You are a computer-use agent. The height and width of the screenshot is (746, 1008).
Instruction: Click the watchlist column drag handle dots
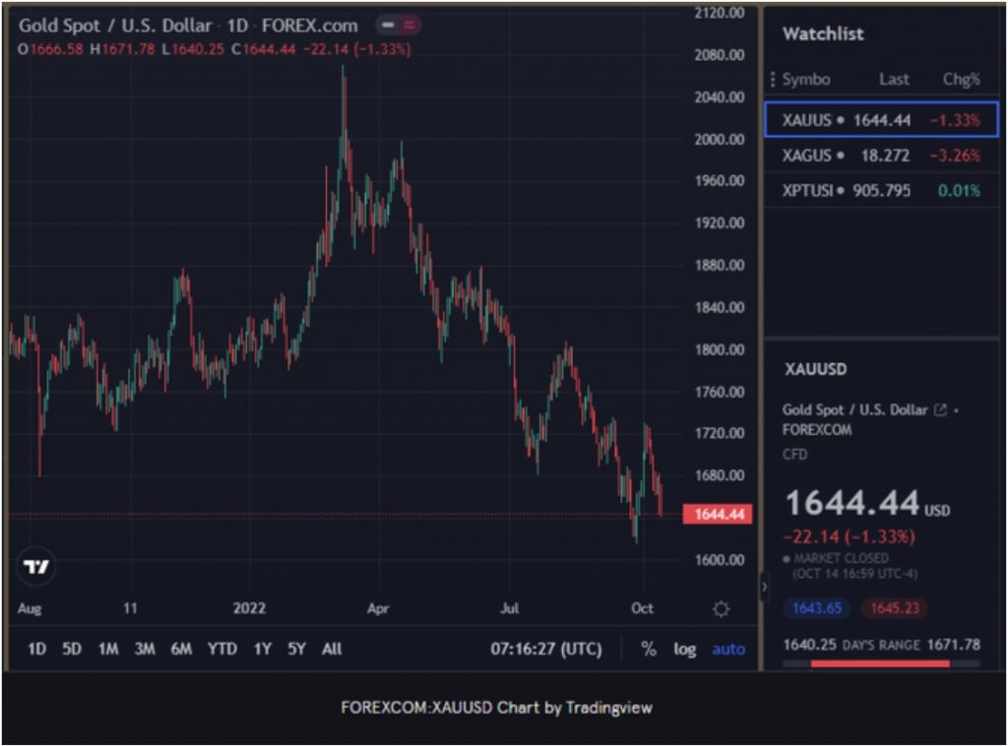pos(773,80)
